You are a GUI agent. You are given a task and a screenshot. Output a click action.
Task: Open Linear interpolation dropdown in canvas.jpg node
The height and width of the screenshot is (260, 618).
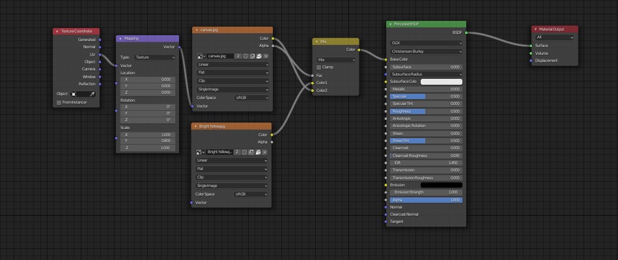[232, 65]
